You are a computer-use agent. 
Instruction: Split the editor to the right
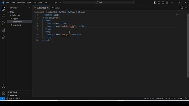(182, 8)
